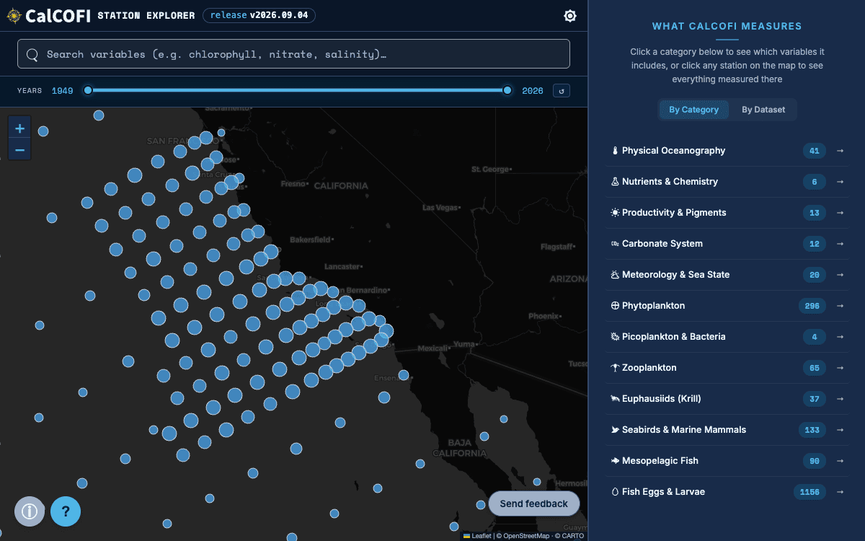Click the Productivity & Pigments sun icon

click(x=615, y=213)
